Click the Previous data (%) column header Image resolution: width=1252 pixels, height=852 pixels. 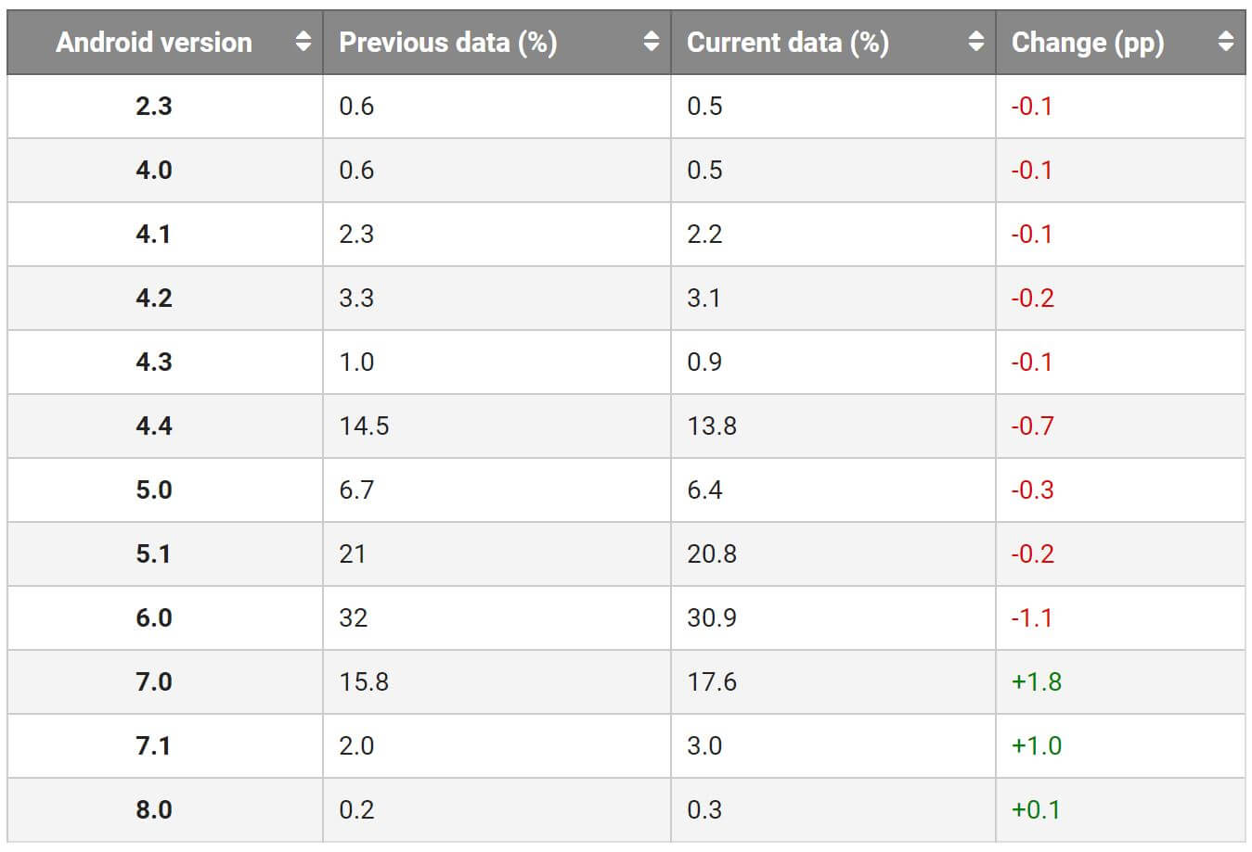[x=447, y=43]
